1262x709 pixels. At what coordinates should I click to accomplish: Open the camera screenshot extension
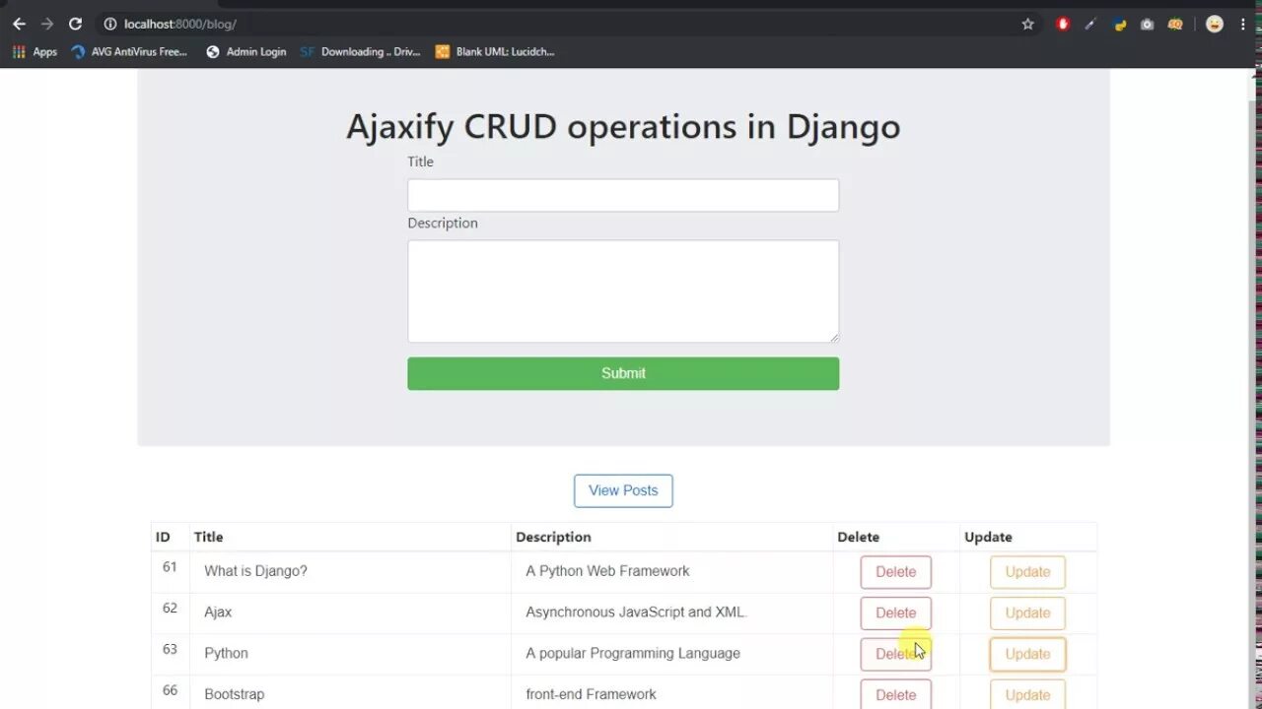point(1148,24)
